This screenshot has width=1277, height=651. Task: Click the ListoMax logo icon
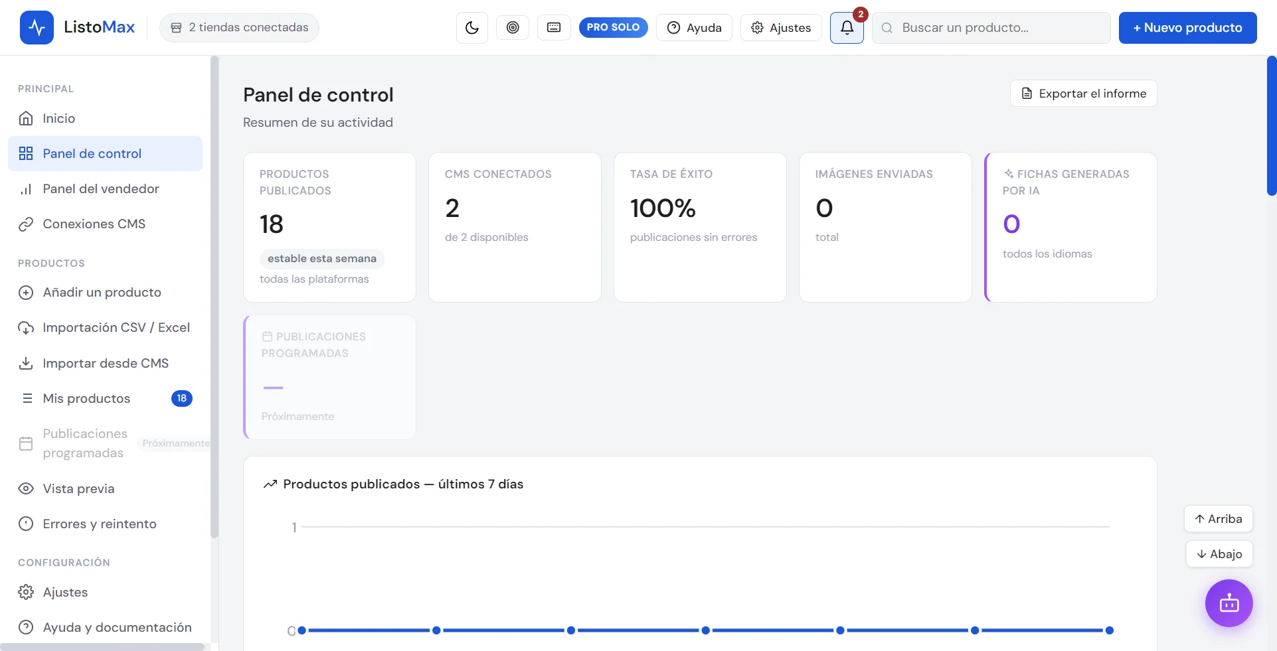(37, 27)
